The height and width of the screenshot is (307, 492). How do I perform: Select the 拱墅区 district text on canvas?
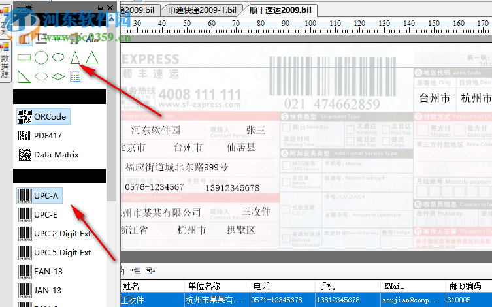[241, 230]
